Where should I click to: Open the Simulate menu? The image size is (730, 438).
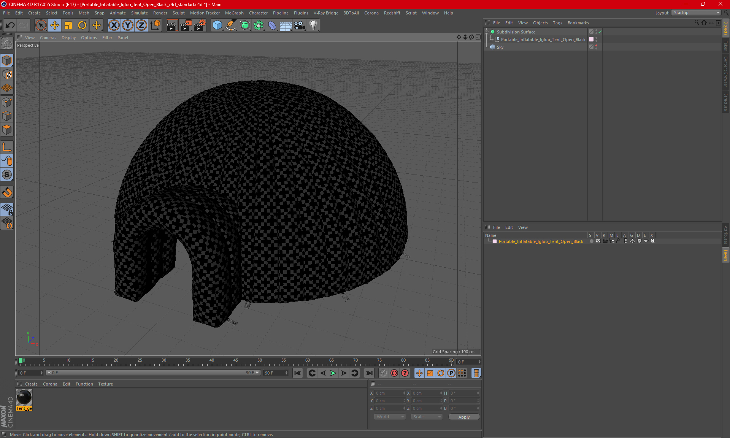pyautogui.click(x=139, y=13)
